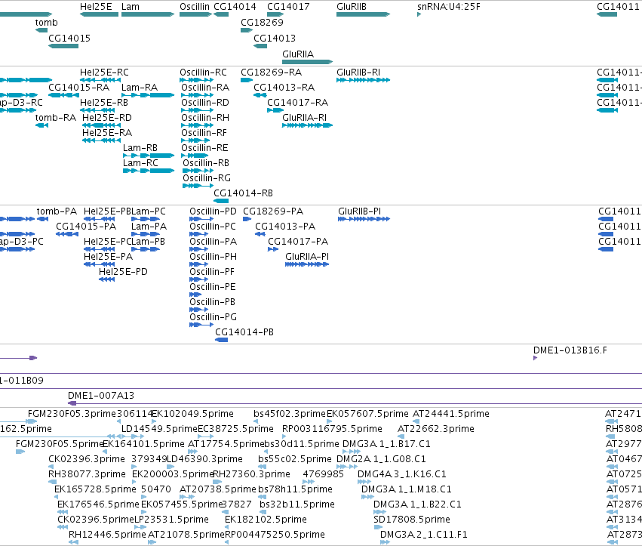
Task: Select the snRNA:U4:25F feature label
Action: tap(449, 7)
